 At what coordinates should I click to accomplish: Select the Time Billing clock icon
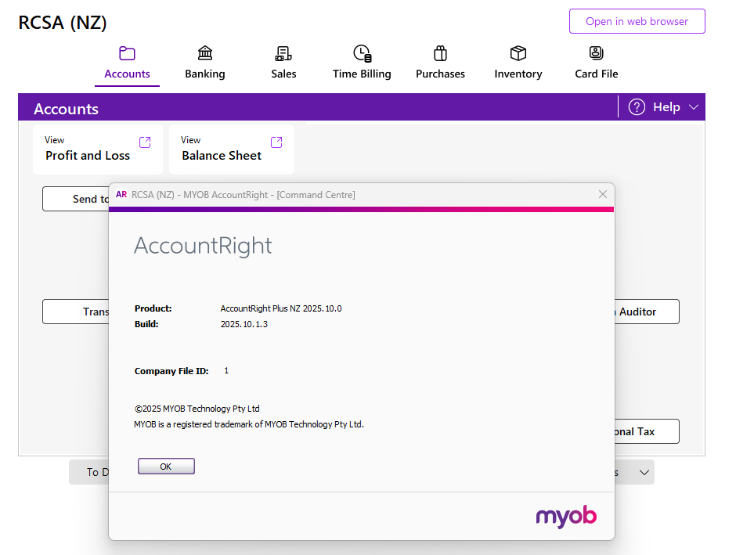coord(363,53)
